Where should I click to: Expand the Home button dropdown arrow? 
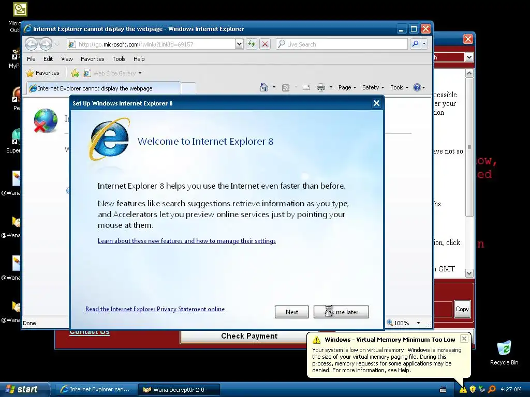274,87
